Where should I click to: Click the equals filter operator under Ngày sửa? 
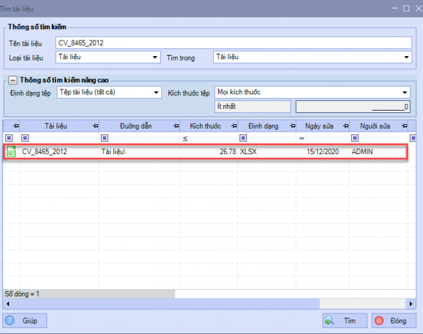tap(300, 138)
